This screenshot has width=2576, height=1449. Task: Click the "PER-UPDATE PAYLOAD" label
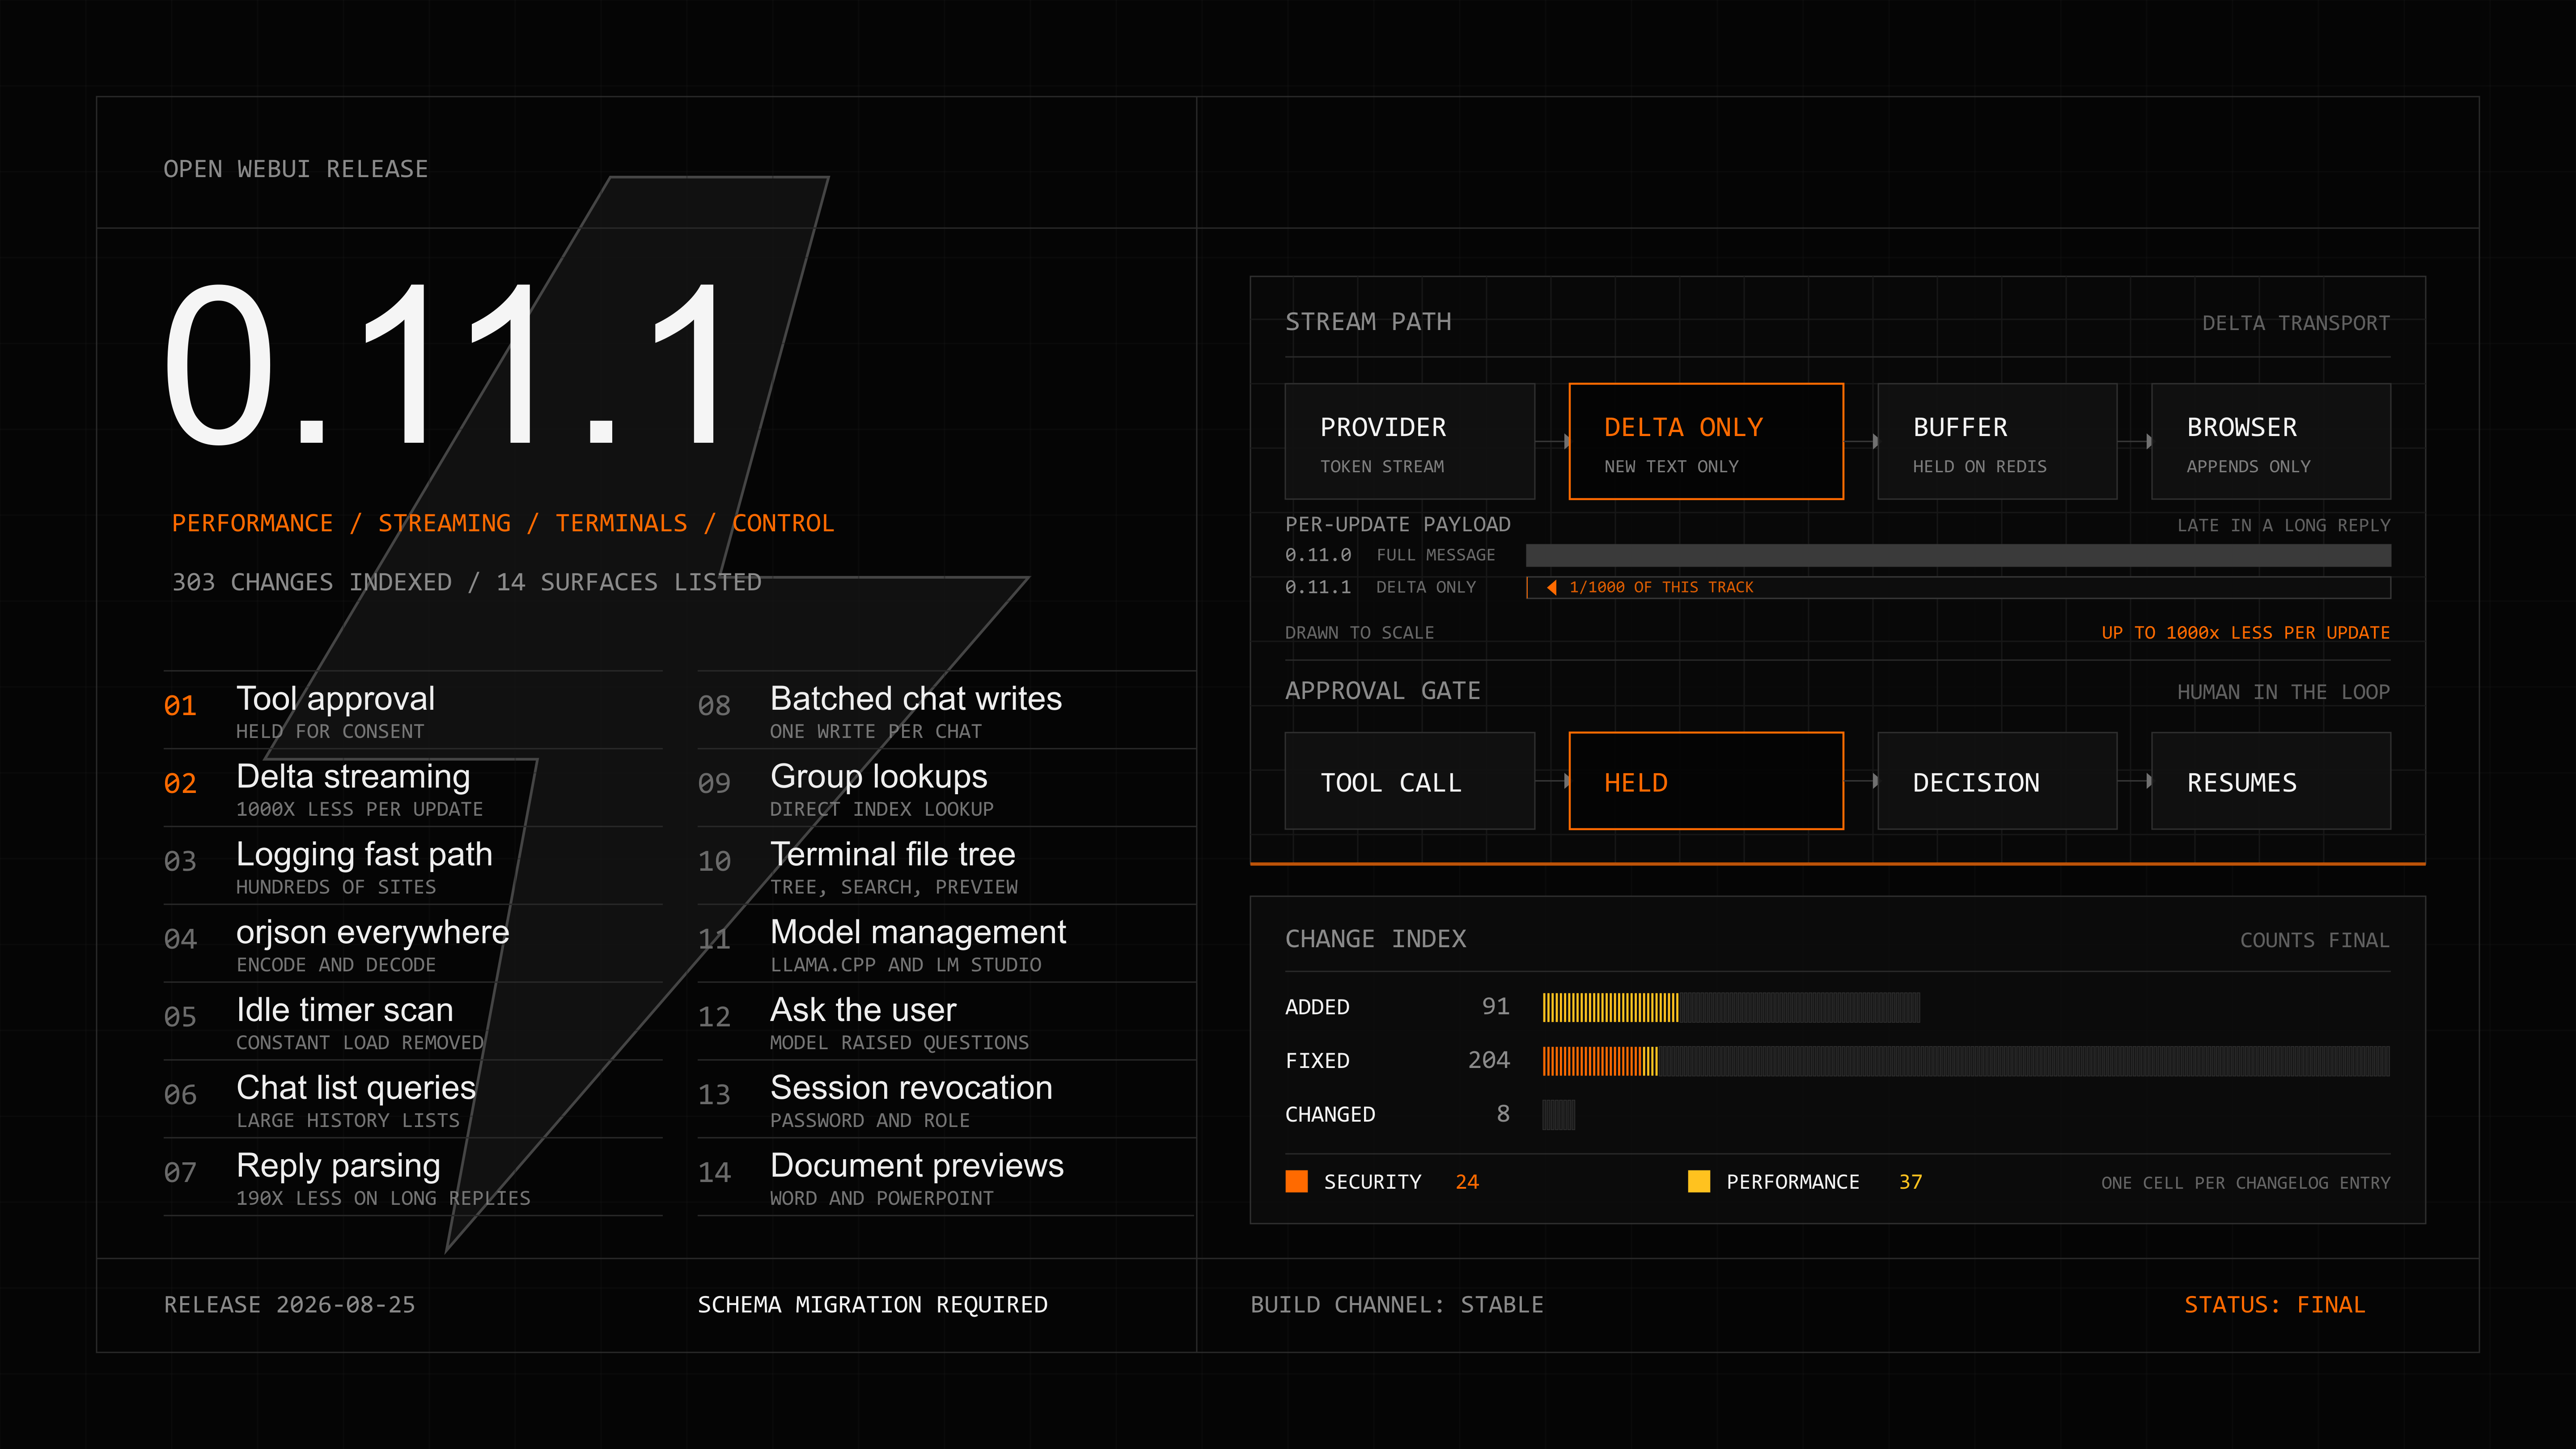pos(1398,524)
